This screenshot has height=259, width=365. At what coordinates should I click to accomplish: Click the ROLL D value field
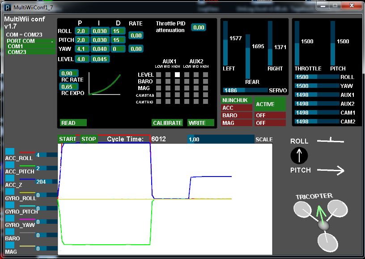118,31
